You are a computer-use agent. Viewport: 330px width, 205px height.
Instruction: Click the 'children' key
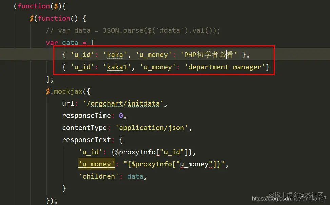click(x=98, y=176)
